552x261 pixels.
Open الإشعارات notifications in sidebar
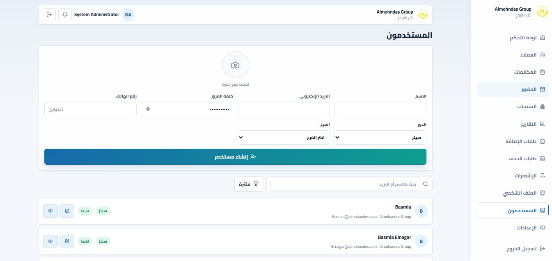coord(513,176)
